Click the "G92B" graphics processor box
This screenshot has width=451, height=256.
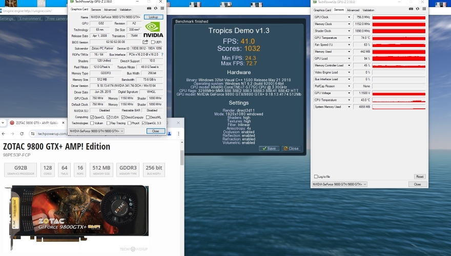point(20,170)
